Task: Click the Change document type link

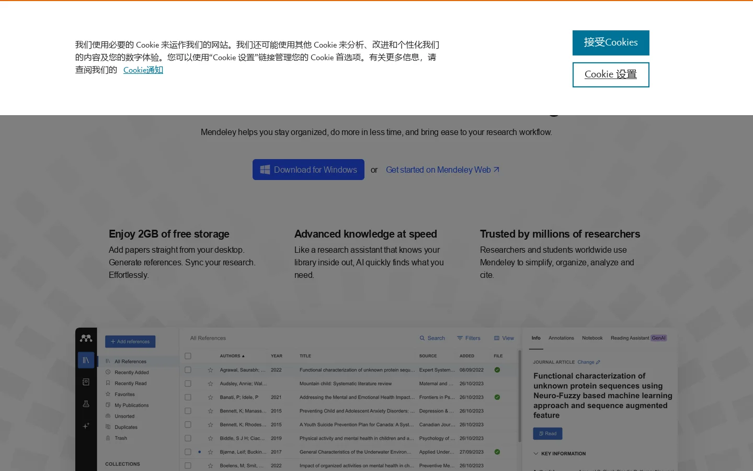Action: [589, 362]
